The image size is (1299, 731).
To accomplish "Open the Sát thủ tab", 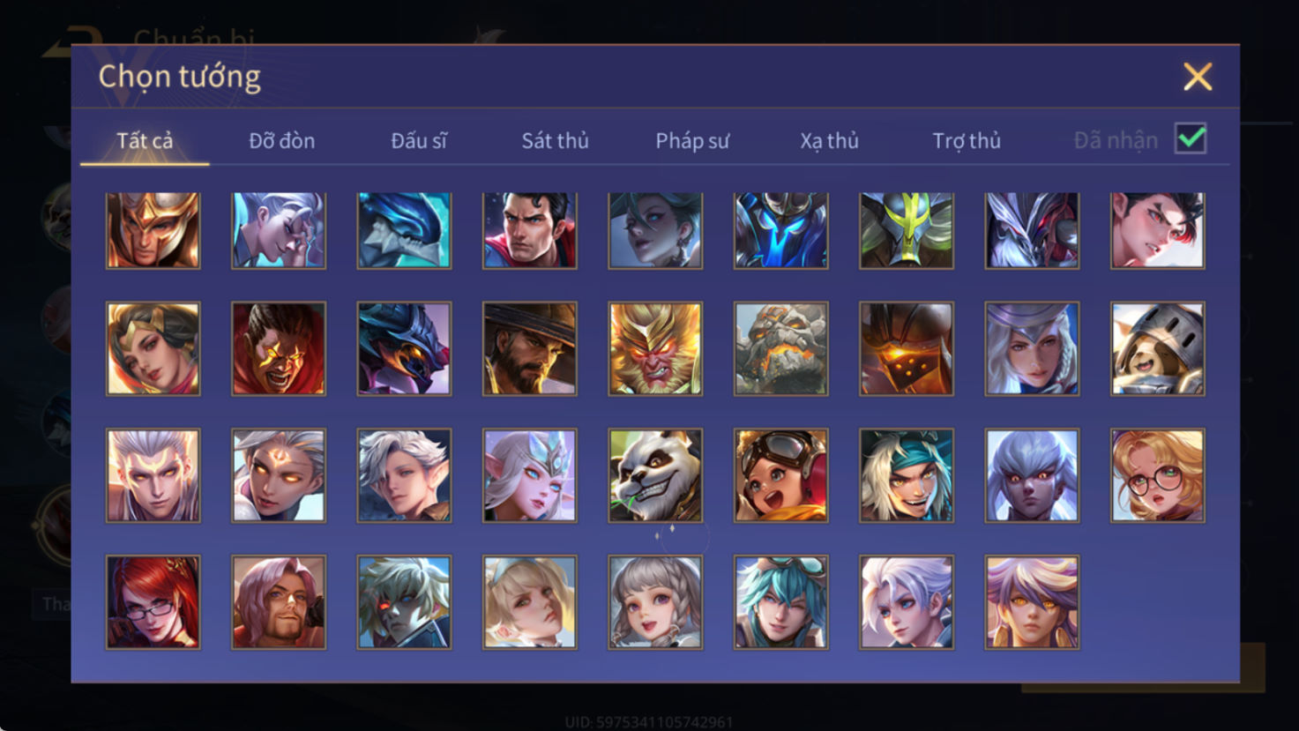I will point(555,141).
